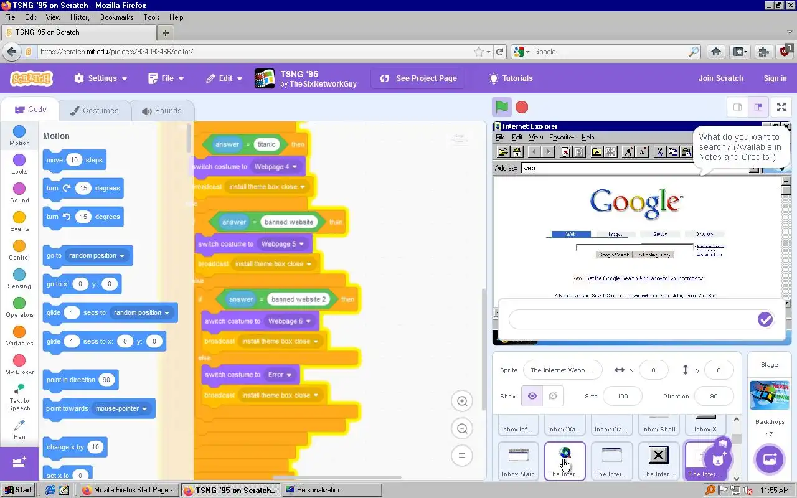Screen dimensions: 797x498
Task: Click Firefox back navigation button
Action: click(x=11, y=52)
